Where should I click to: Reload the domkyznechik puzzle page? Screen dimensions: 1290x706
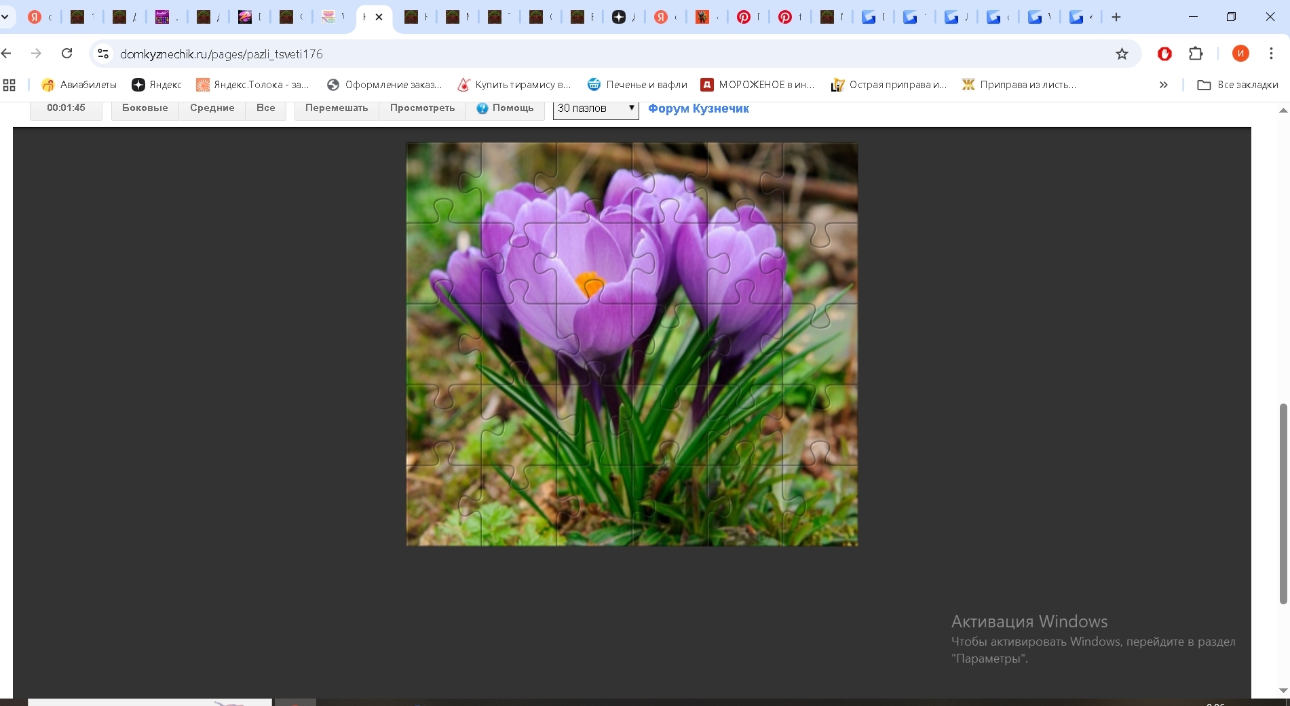coord(67,54)
